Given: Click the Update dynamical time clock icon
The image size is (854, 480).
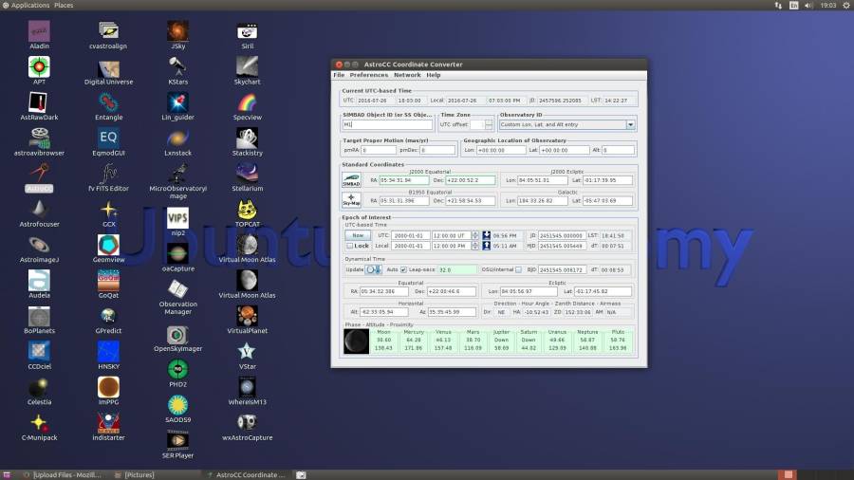Looking at the screenshot, I should coord(374,269).
